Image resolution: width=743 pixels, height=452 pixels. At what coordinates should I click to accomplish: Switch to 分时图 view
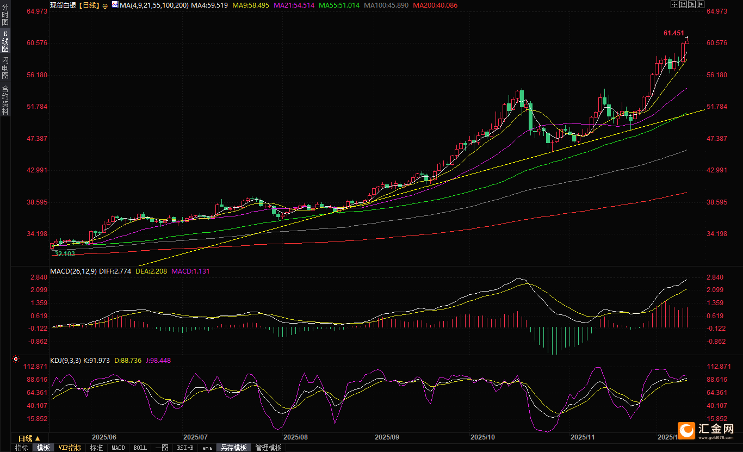coord(5,15)
